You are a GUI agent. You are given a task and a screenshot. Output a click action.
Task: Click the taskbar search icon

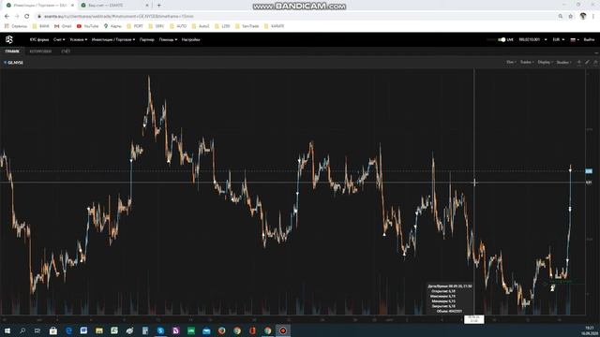pyautogui.click(x=22, y=330)
